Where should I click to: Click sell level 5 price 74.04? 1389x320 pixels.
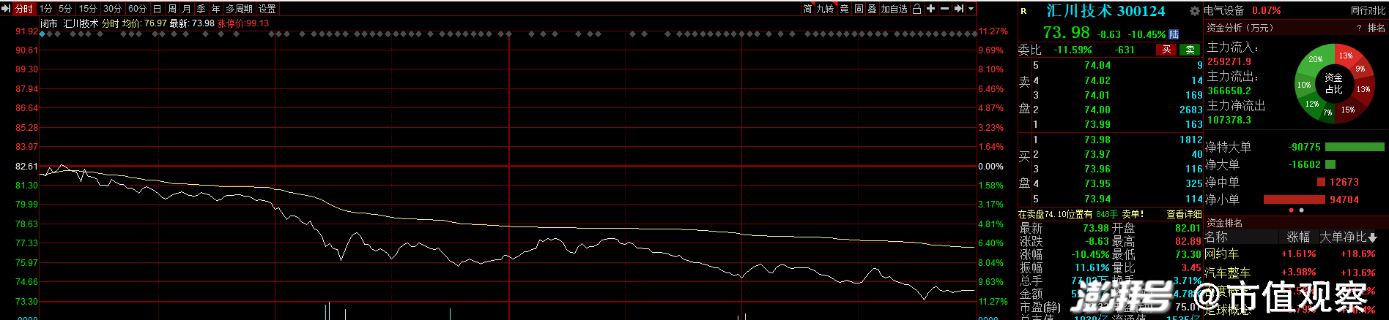coord(1097,65)
